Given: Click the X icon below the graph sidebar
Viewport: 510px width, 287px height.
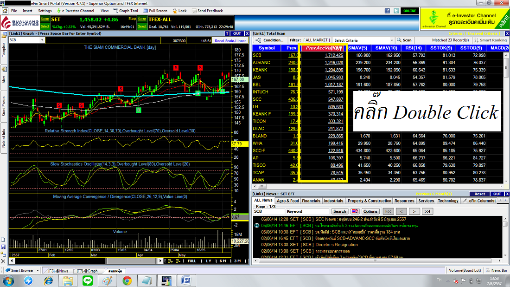Looking at the screenshot, I should tap(3, 261).
